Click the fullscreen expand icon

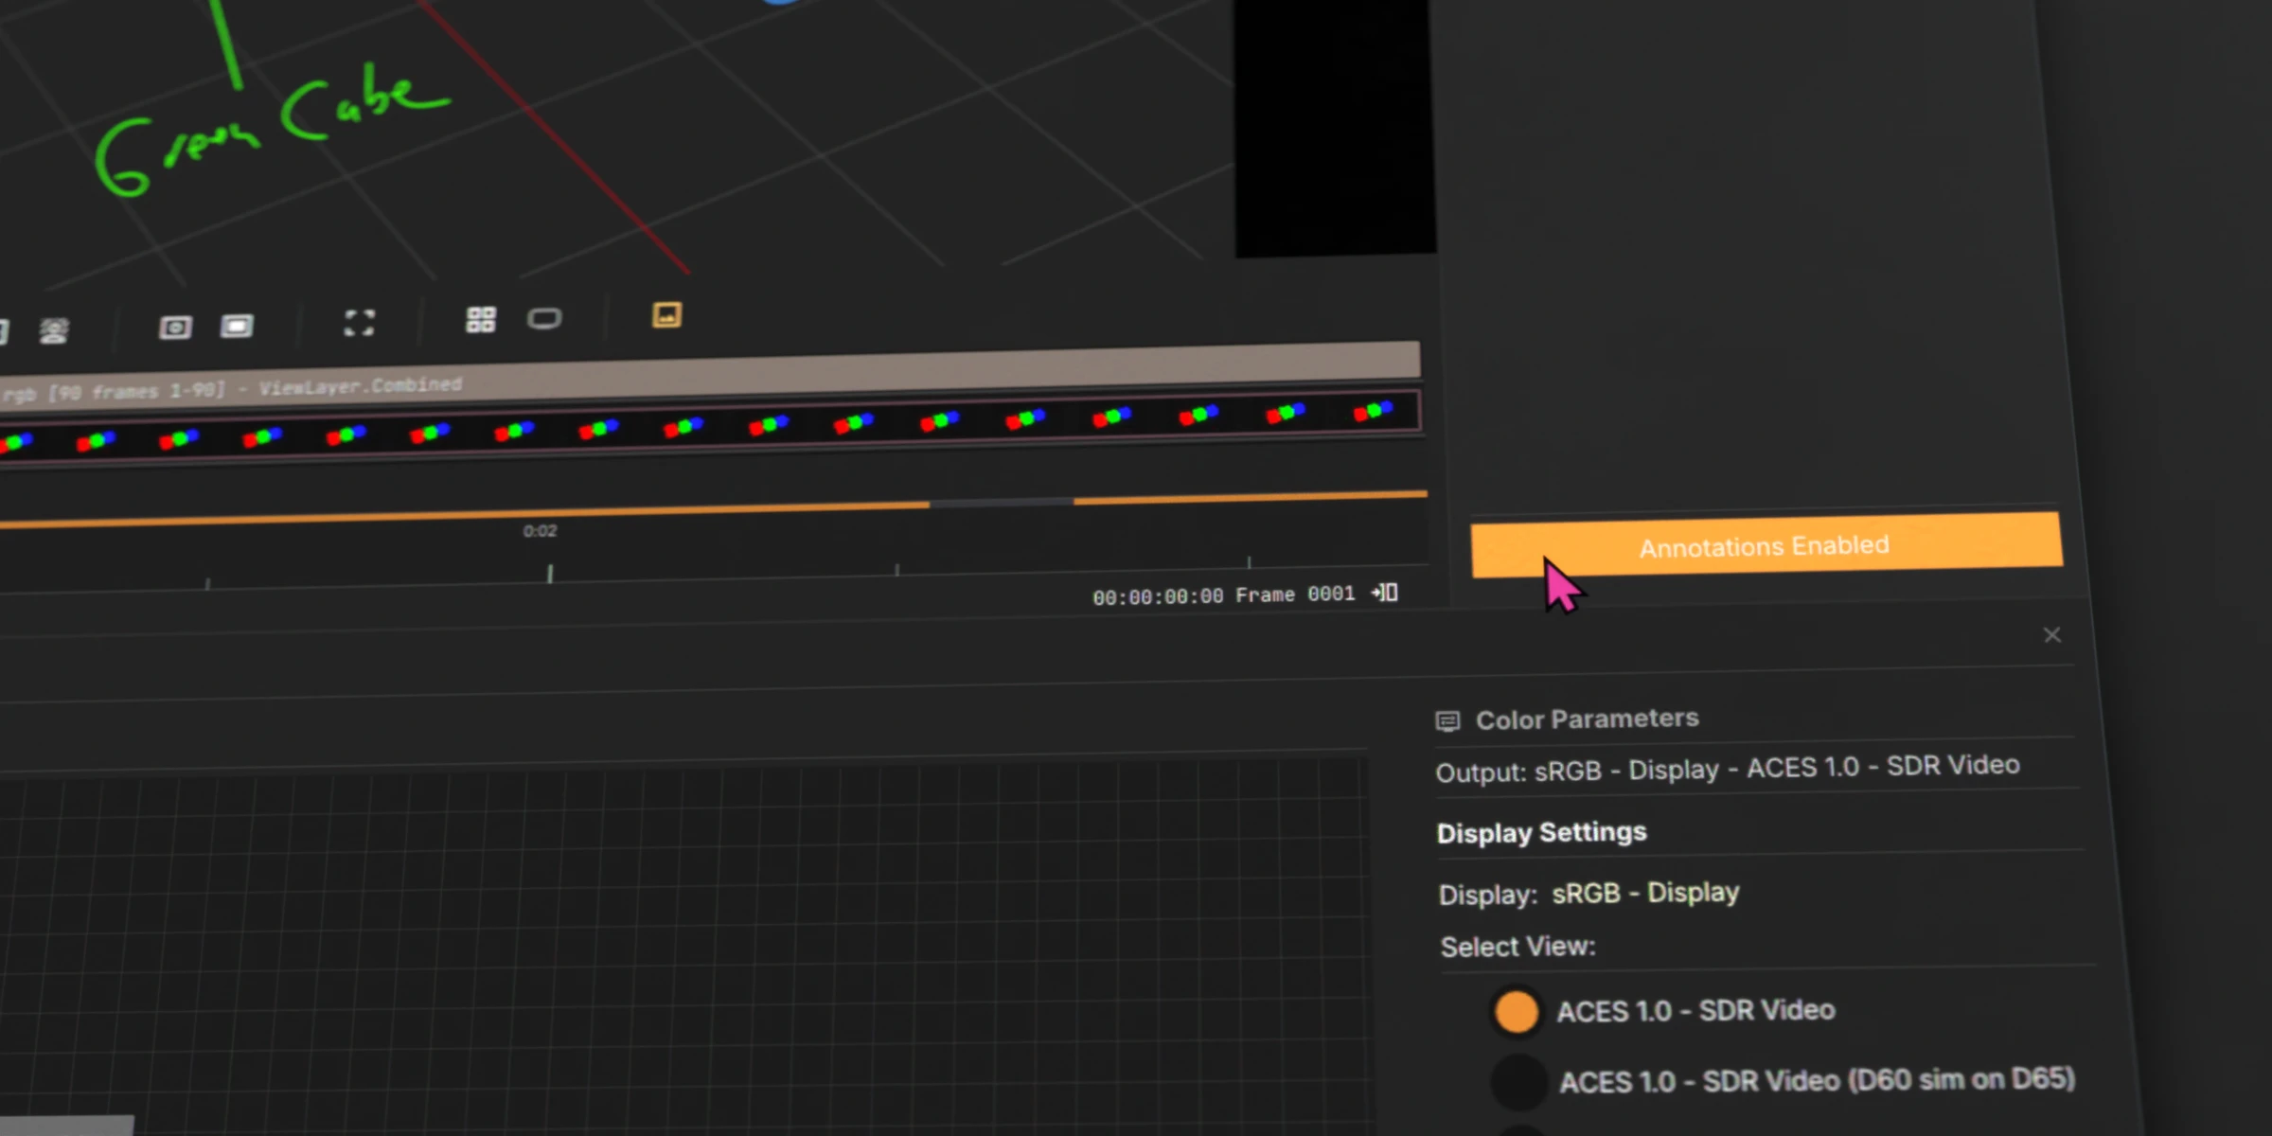(x=358, y=322)
